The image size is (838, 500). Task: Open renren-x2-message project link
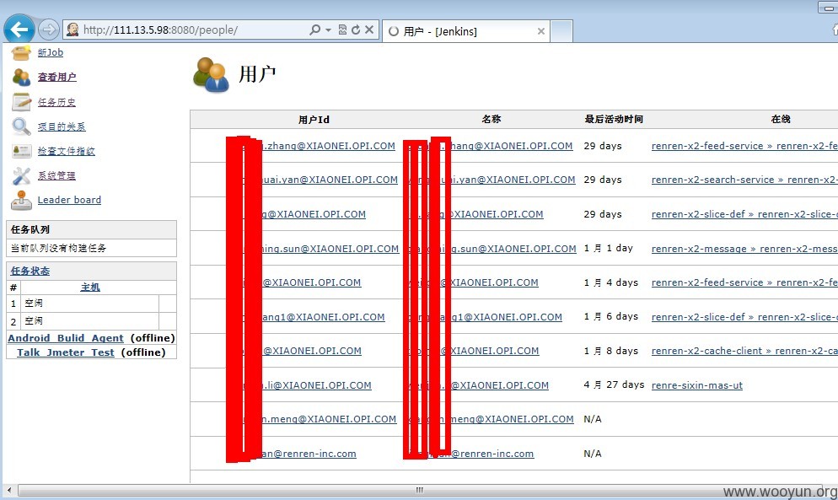coord(699,249)
